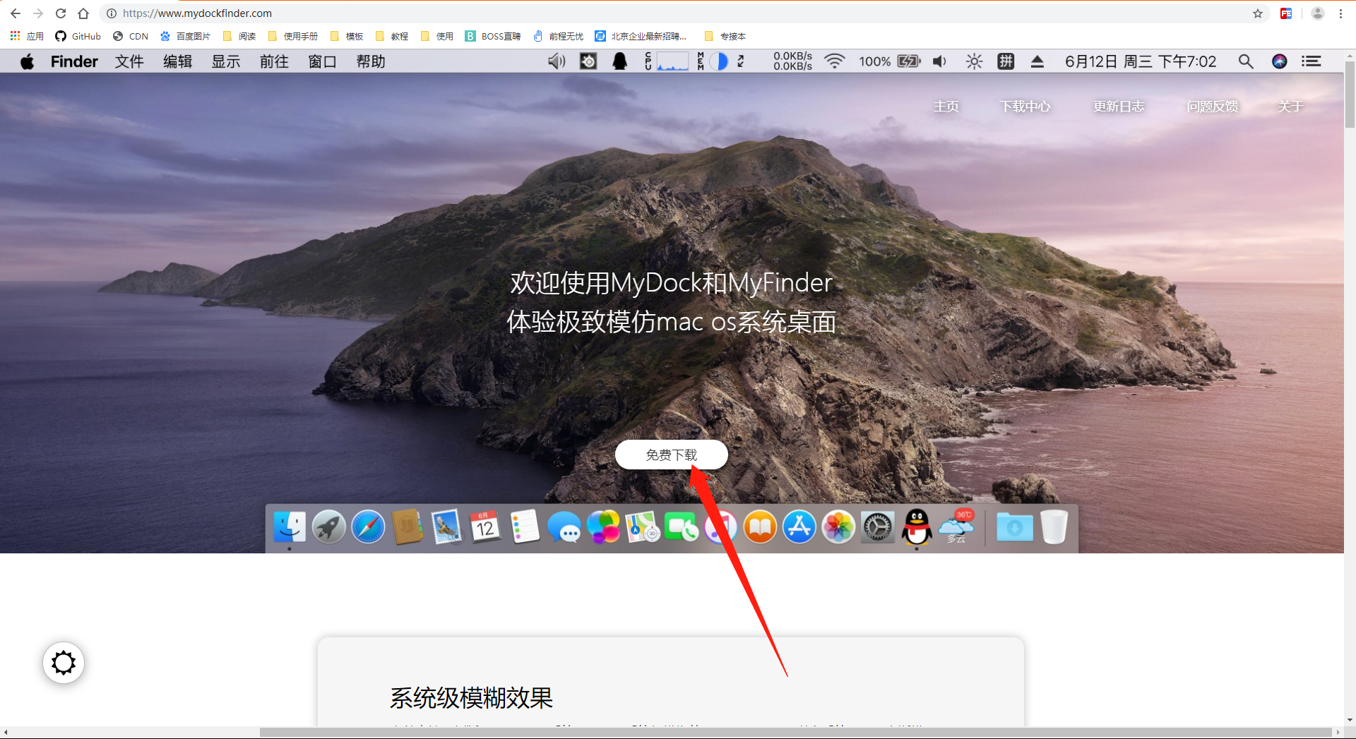Viewport: 1356px width, 739px height.
Task: Click the brightness sun icon
Action: click(x=974, y=61)
